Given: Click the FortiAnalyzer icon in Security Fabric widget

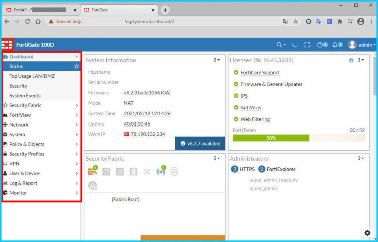Looking at the screenshot, I should [x=106, y=172].
